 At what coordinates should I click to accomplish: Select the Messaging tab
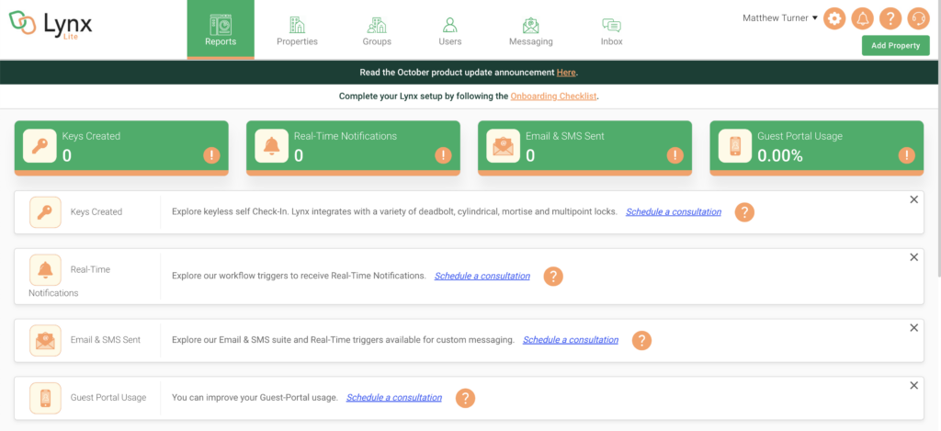coord(530,30)
